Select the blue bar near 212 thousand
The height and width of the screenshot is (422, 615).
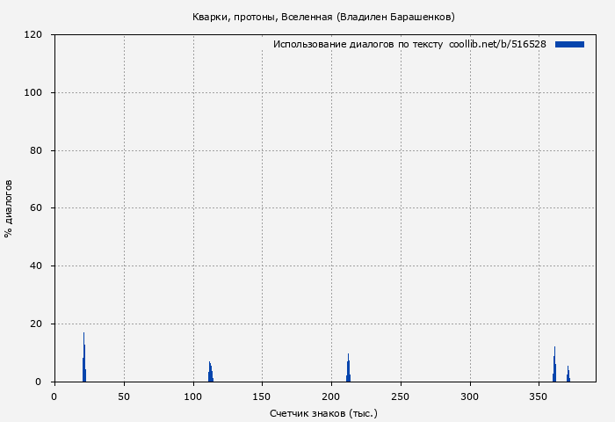point(349,369)
